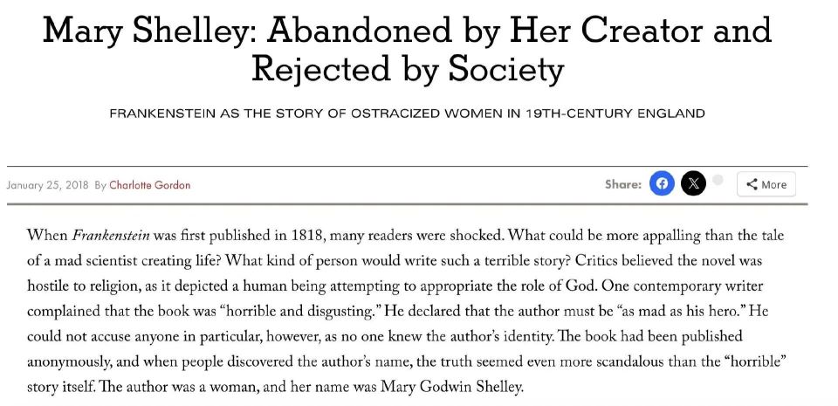The height and width of the screenshot is (406, 838).
Task: Click the italicized word Frankenstein
Action: point(107,235)
